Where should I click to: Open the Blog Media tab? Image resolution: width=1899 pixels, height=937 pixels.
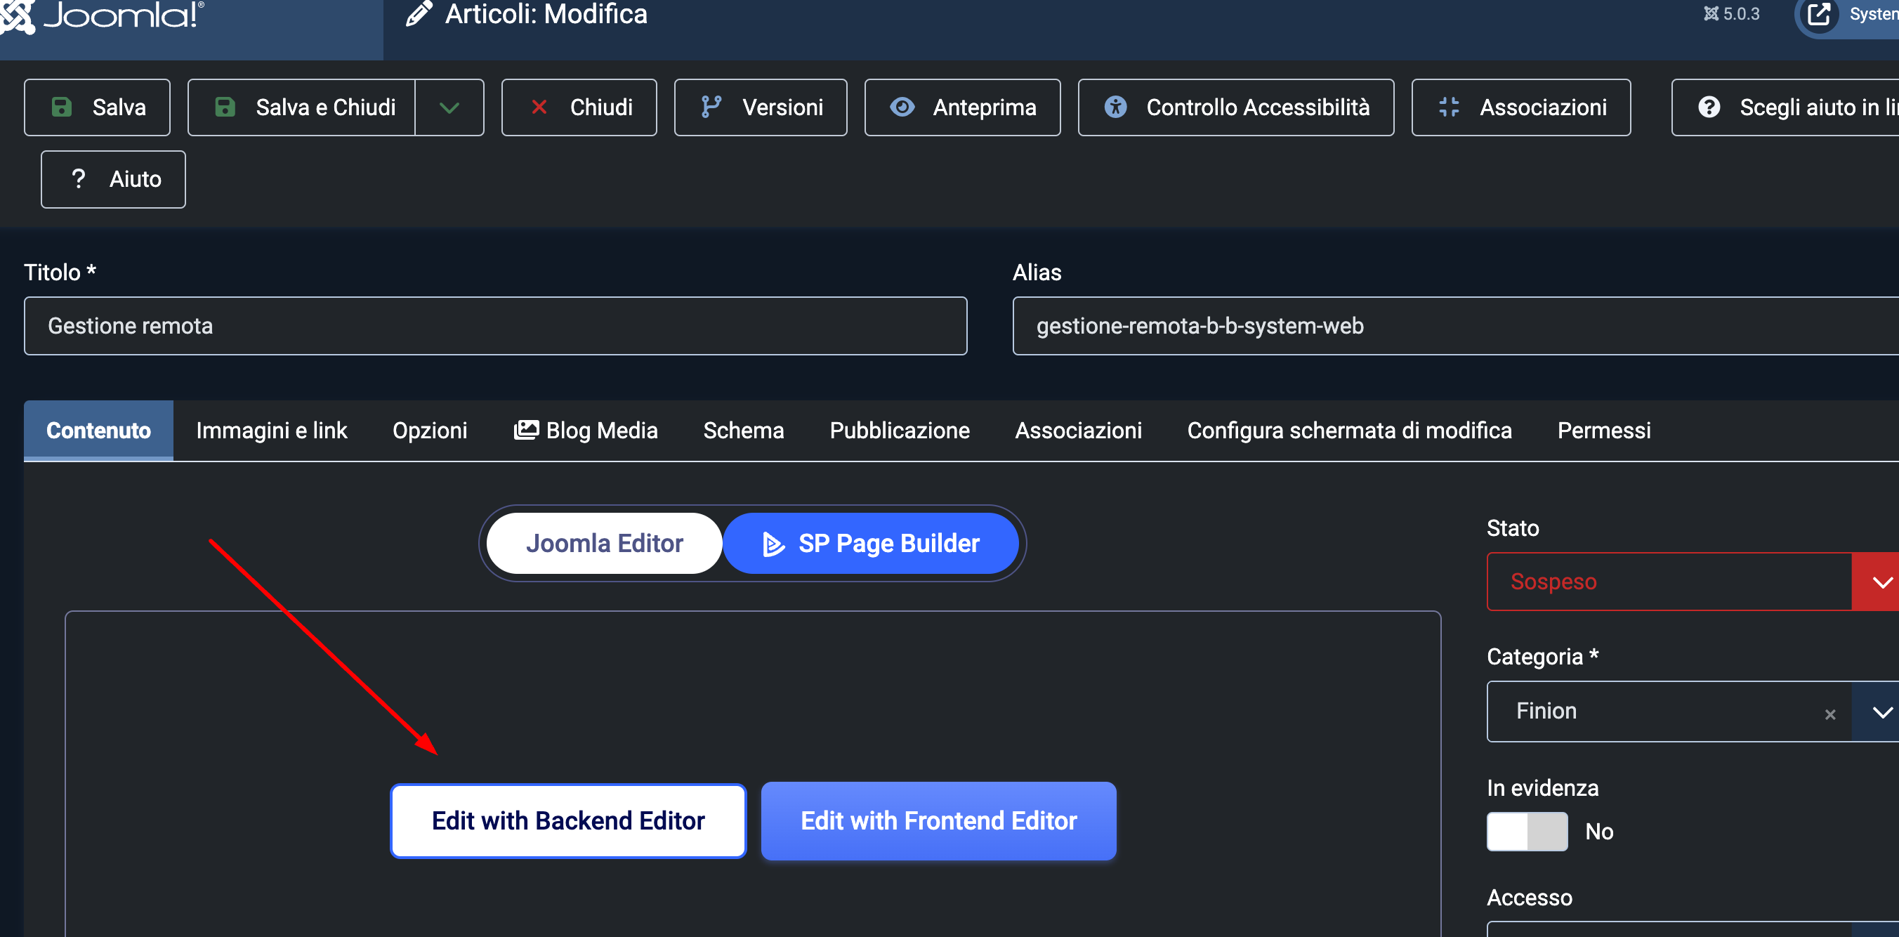[x=585, y=431]
